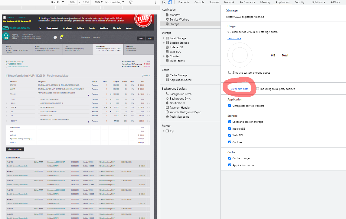Check including third-party cookies
This screenshot has width=346, height=219.
(257, 88)
